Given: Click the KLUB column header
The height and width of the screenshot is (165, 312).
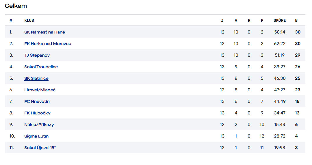Looking at the screenshot, I should (x=29, y=20).
